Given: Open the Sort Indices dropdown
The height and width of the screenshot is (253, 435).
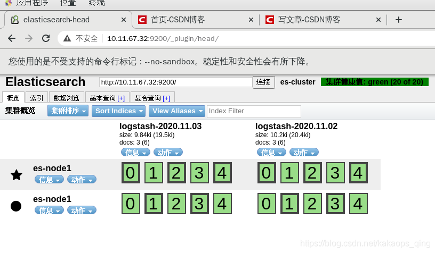Looking at the screenshot, I should 118,111.
